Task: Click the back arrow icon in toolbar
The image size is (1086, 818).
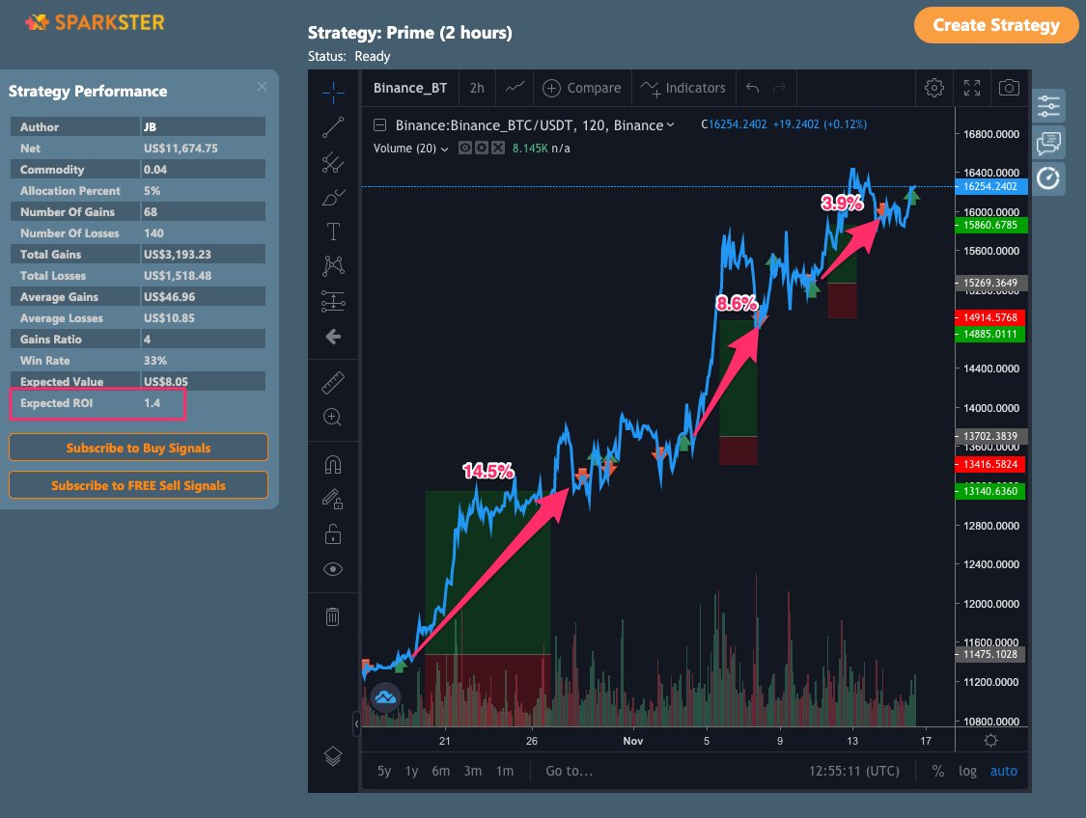Action: click(333, 337)
